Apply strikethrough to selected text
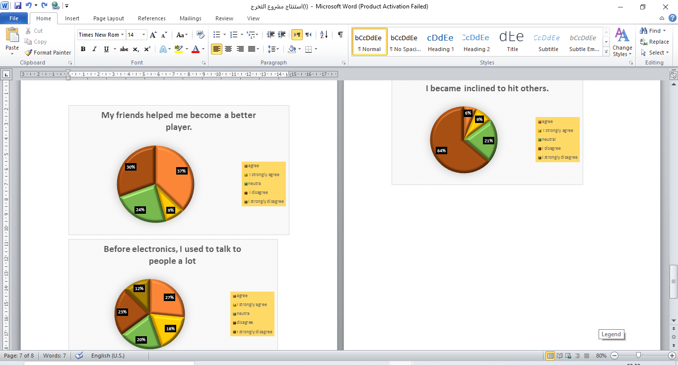The height and width of the screenshot is (365, 678). tap(123, 49)
